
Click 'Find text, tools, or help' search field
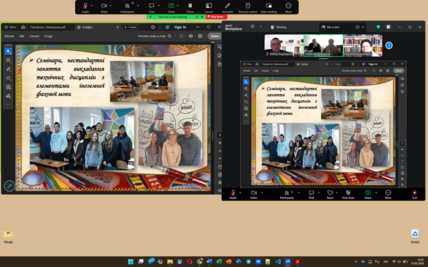[x=154, y=36]
